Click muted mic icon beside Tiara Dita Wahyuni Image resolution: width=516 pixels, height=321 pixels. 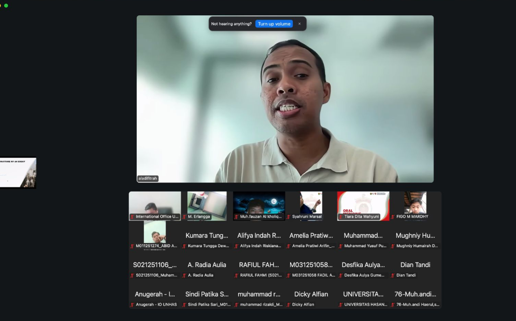[341, 217]
